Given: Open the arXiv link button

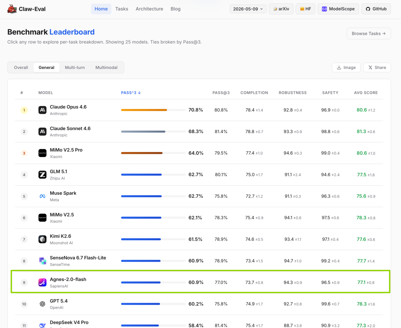Looking at the screenshot, I should pos(281,9).
